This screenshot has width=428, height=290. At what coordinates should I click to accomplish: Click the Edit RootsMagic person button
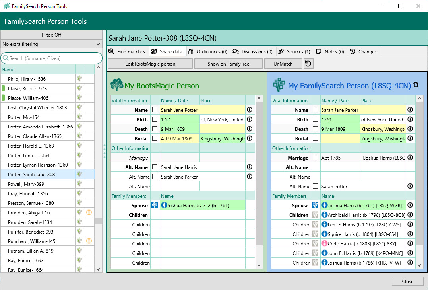(x=150, y=64)
